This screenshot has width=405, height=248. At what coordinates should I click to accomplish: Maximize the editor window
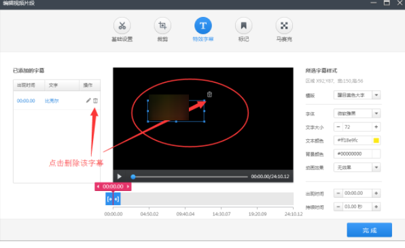(387, 3)
